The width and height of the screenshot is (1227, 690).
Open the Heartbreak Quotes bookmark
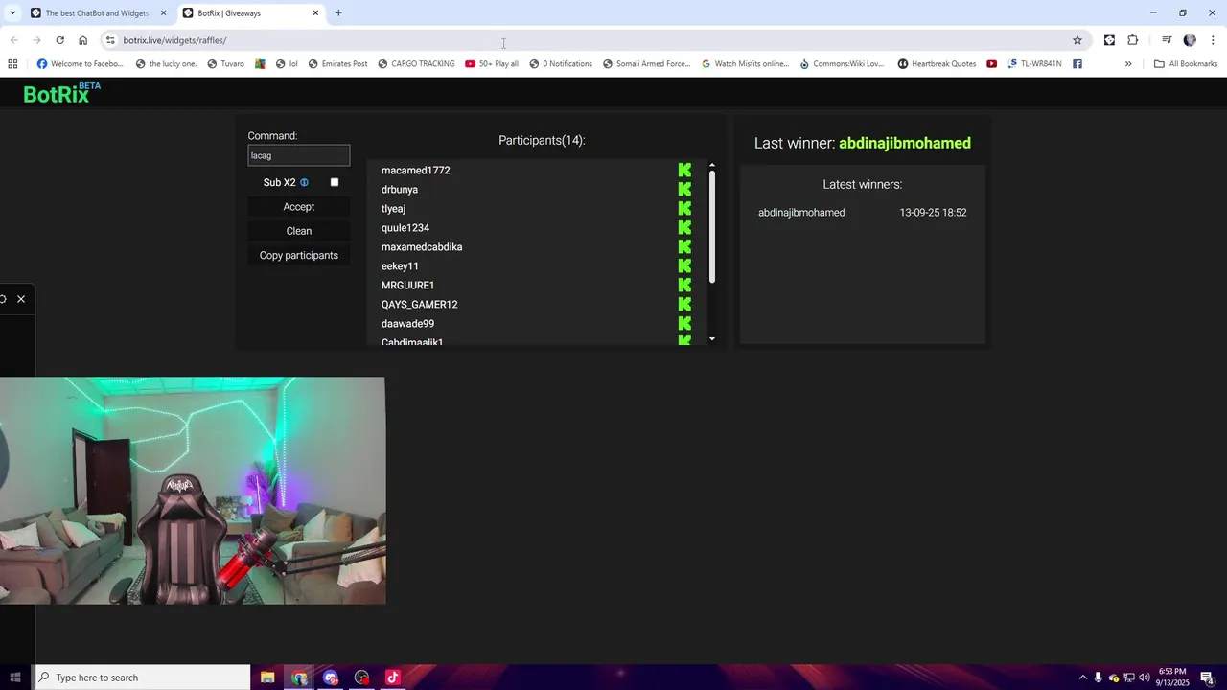tap(937, 64)
